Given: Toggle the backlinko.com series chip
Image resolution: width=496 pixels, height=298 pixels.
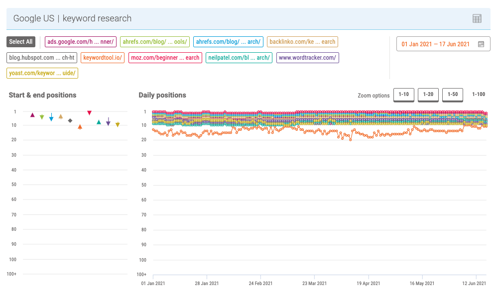Looking at the screenshot, I should pos(302,42).
